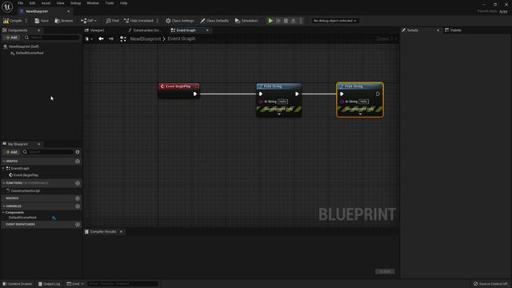This screenshot has height=288, width=512.
Task: Click Source Control Off status
Action: (490, 284)
